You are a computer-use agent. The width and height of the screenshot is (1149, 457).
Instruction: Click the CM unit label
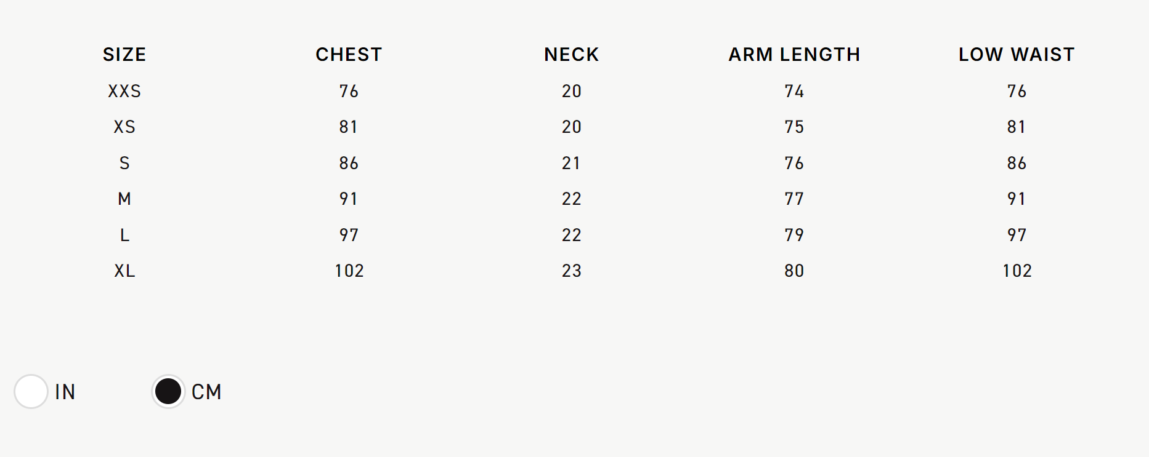[206, 392]
